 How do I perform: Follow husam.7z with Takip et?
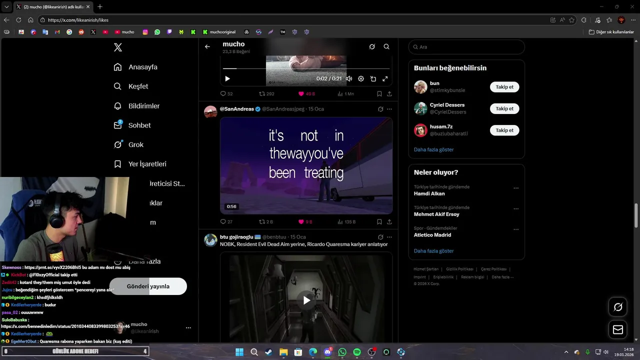(504, 130)
